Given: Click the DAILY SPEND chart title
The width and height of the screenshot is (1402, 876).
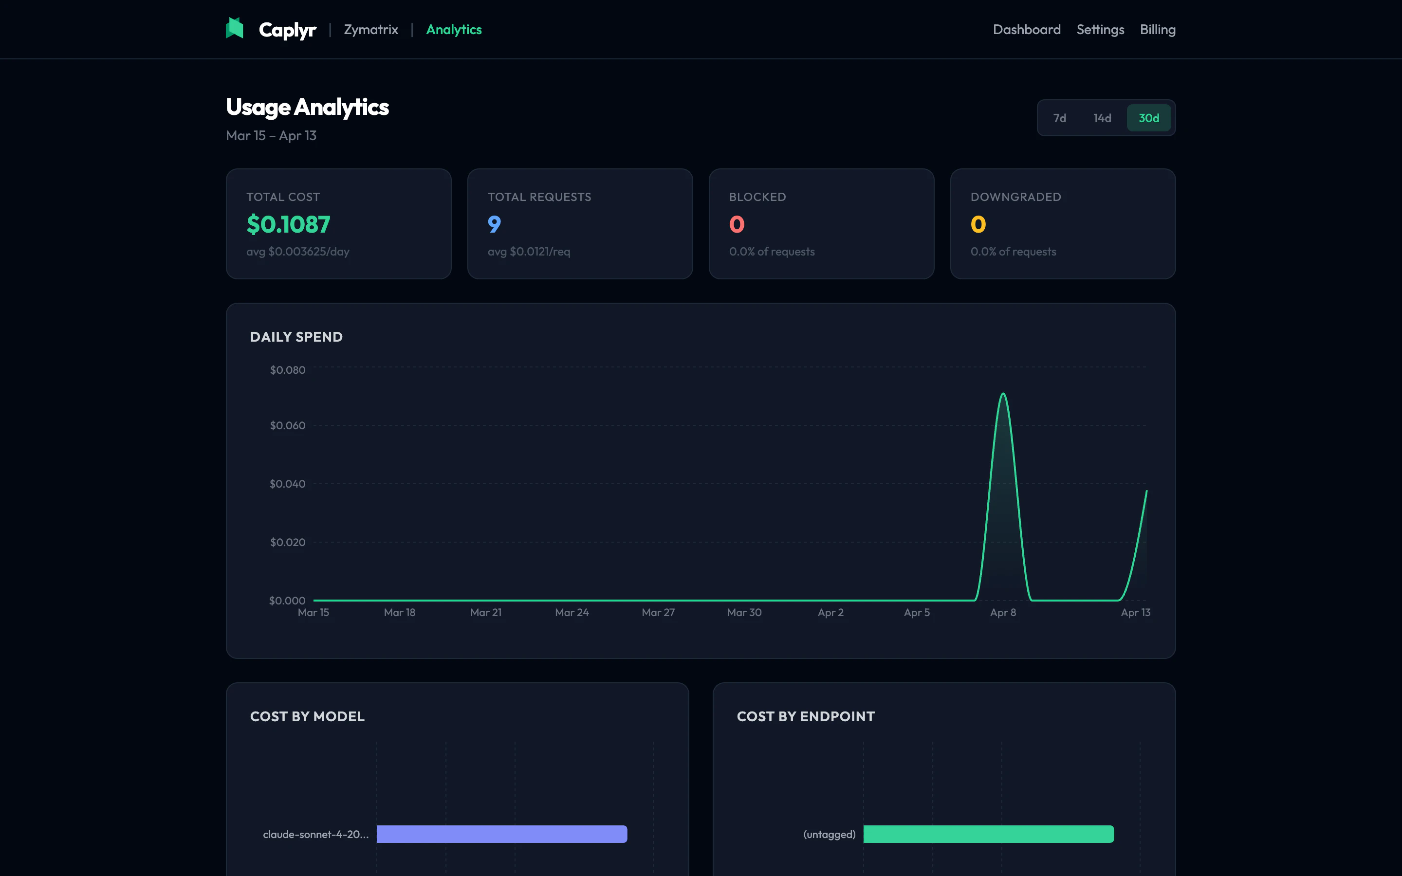Looking at the screenshot, I should [x=296, y=337].
